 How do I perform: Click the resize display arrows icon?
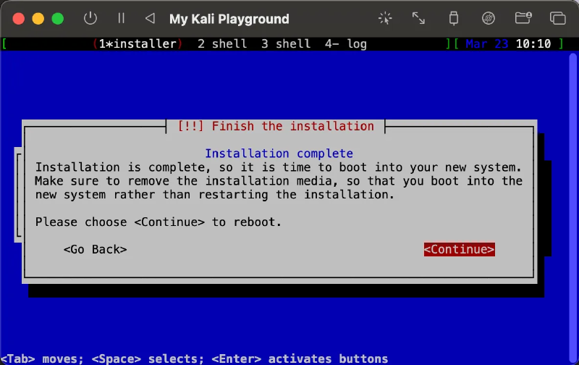click(x=419, y=19)
